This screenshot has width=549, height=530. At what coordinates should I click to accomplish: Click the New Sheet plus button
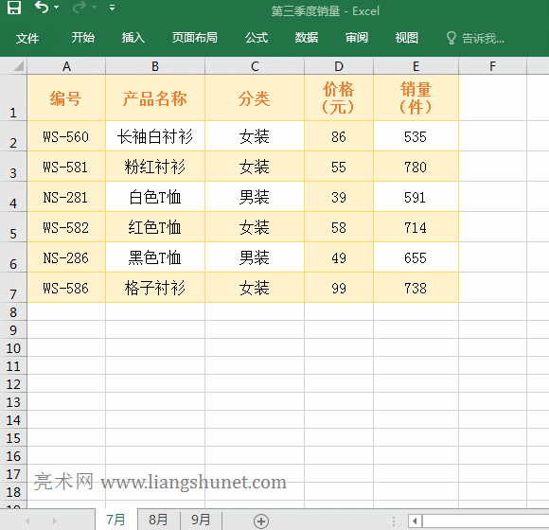point(261,521)
